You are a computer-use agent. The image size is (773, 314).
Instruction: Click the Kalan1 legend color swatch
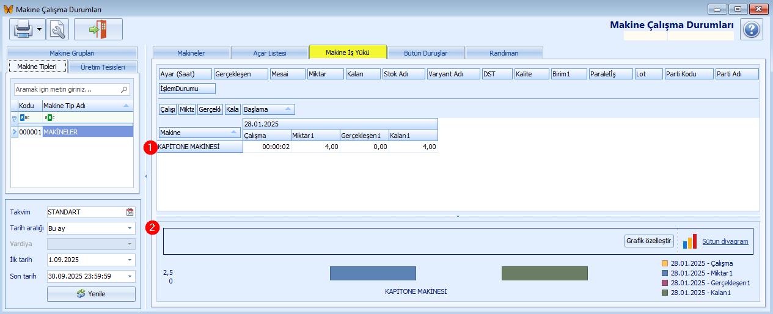pos(665,293)
